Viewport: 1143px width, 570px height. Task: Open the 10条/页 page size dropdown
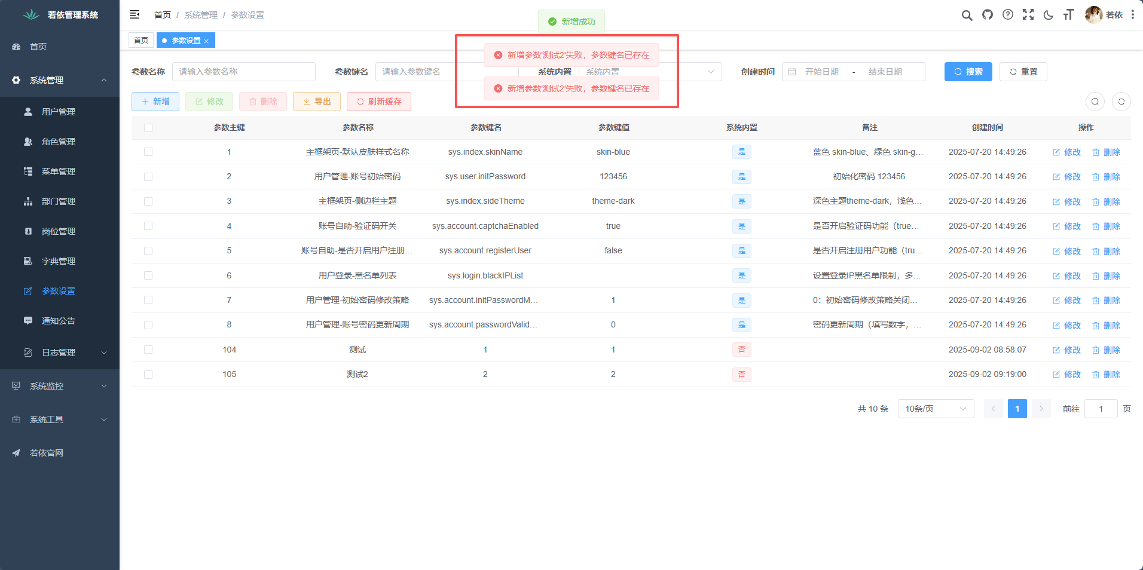point(936,409)
